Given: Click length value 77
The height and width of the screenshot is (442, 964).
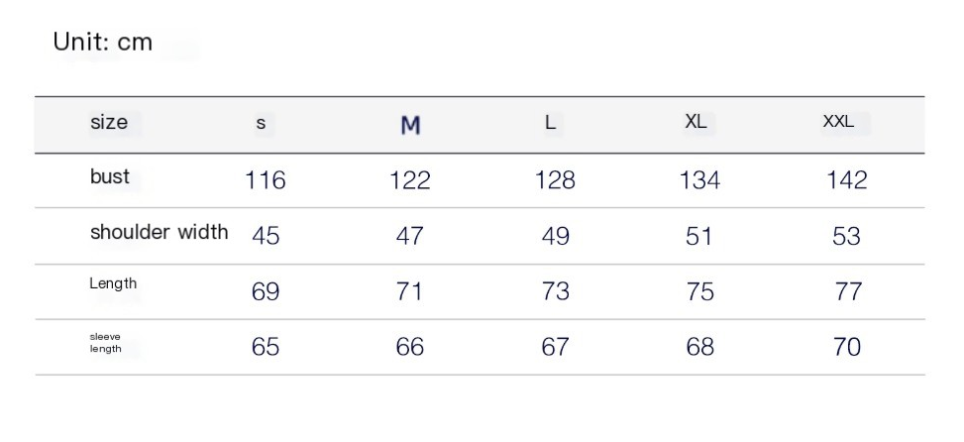Looking at the screenshot, I should pyautogui.click(x=847, y=292).
